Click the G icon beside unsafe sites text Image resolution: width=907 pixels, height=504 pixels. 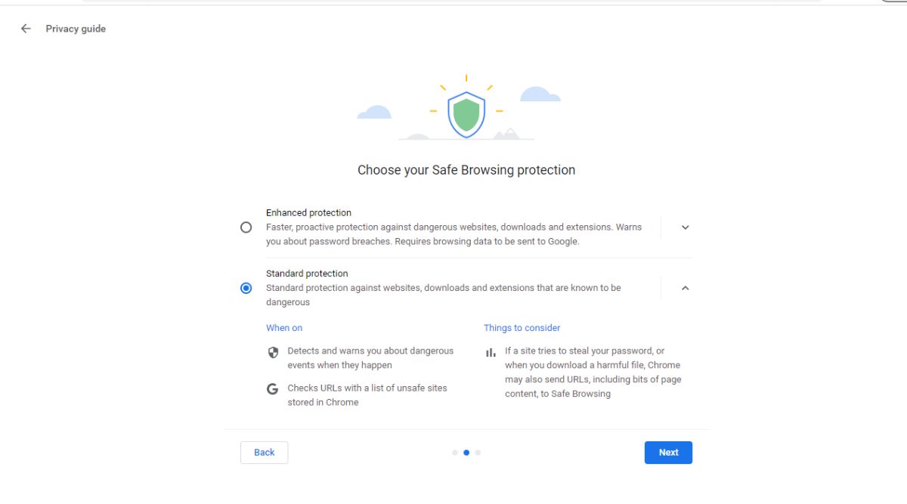point(273,388)
